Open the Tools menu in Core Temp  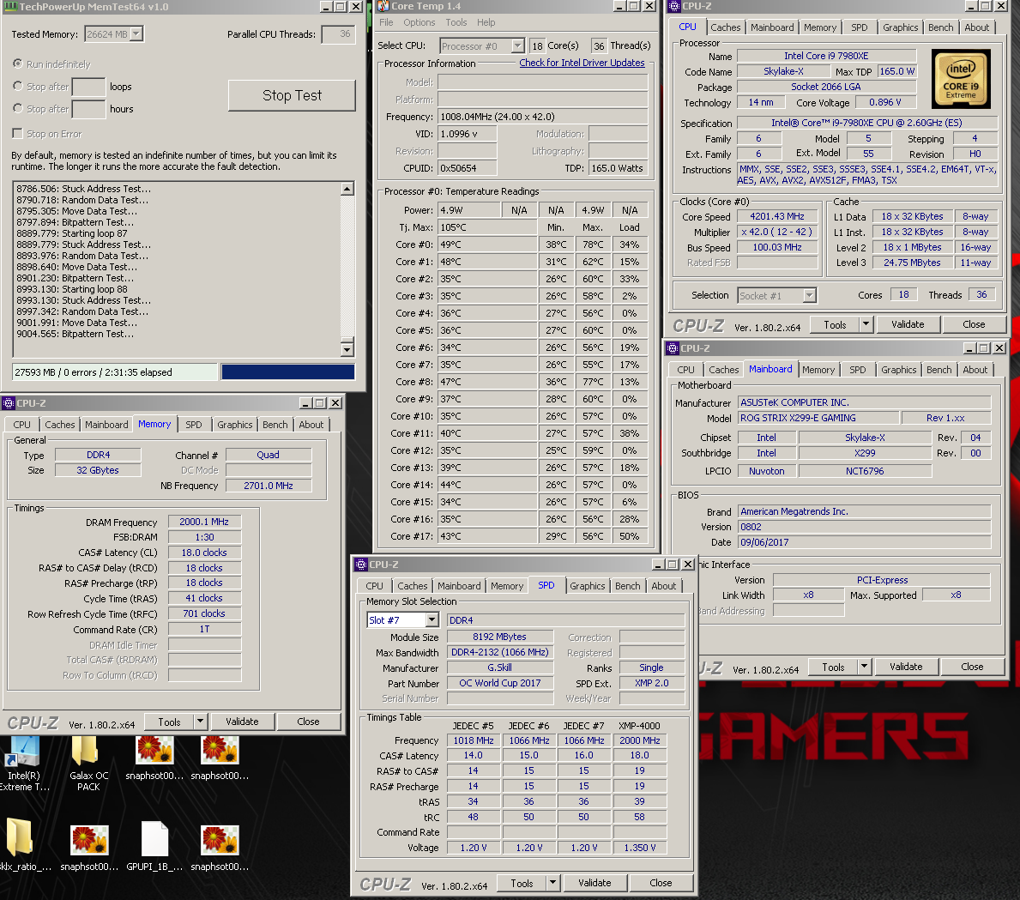click(x=456, y=22)
